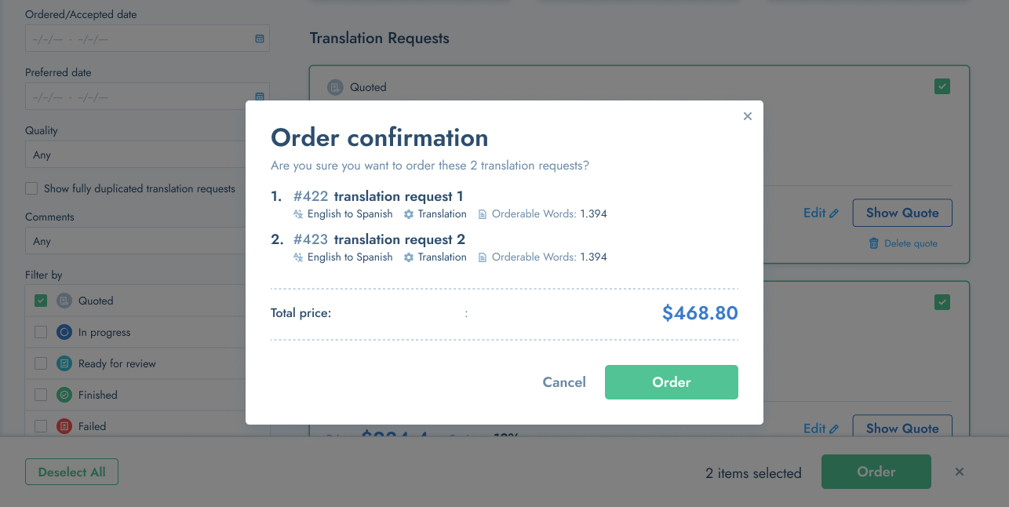Click pencil icon next to first Edit
1009x507 pixels.
[834, 213]
